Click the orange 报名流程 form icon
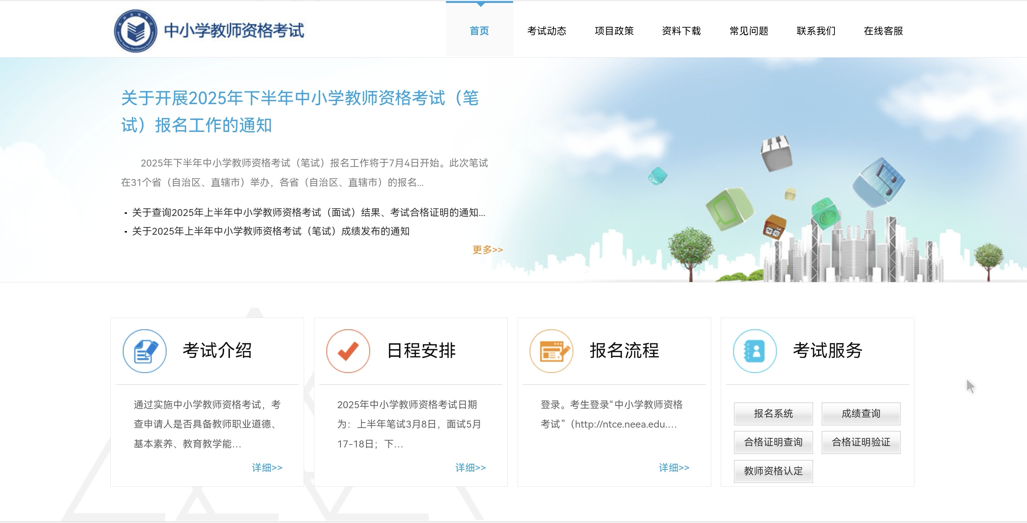 click(x=551, y=351)
